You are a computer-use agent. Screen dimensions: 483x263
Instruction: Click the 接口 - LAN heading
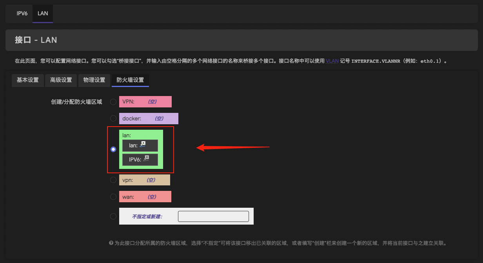pyautogui.click(x=36, y=40)
